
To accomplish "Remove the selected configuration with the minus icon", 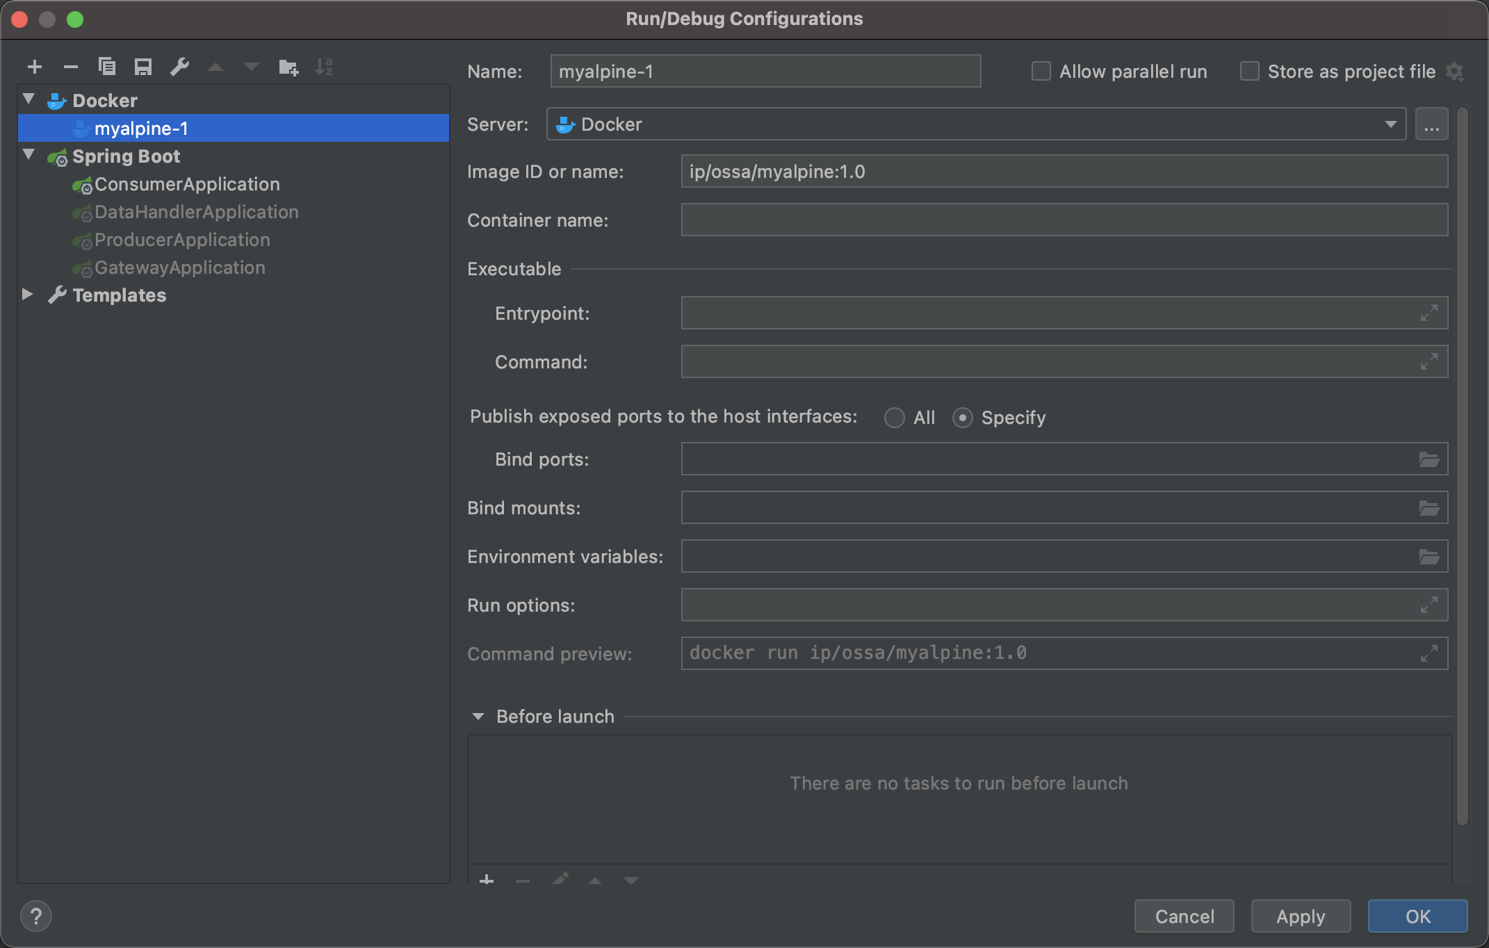I will [x=71, y=67].
